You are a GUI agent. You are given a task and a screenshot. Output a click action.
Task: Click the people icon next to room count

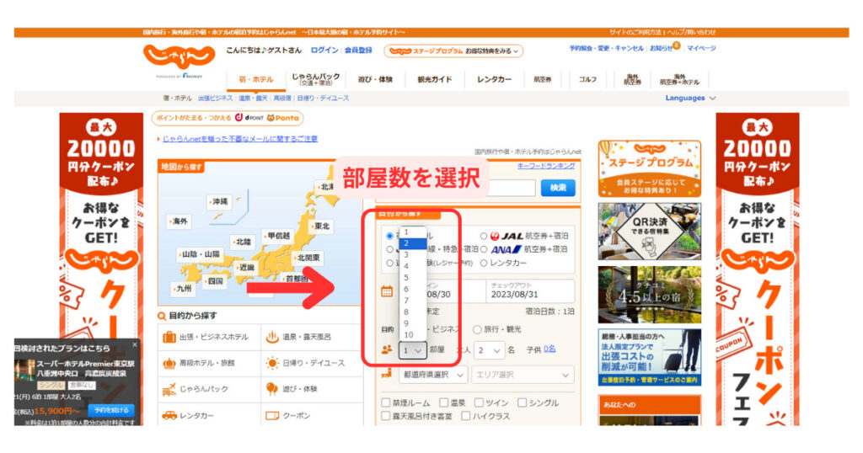coord(387,349)
